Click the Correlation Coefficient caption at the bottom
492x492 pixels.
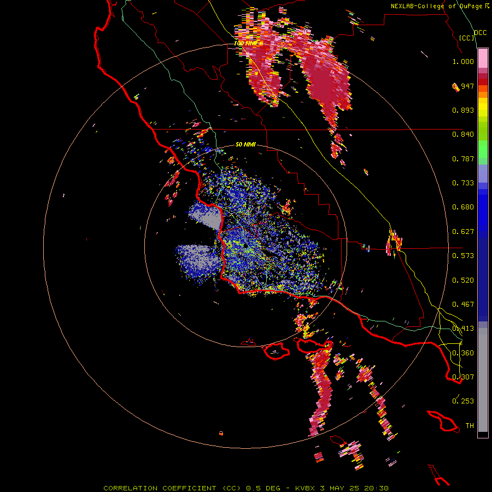click(246, 488)
